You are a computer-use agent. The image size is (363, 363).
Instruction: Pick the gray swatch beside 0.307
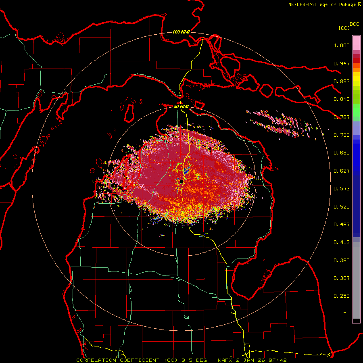tap(356, 282)
